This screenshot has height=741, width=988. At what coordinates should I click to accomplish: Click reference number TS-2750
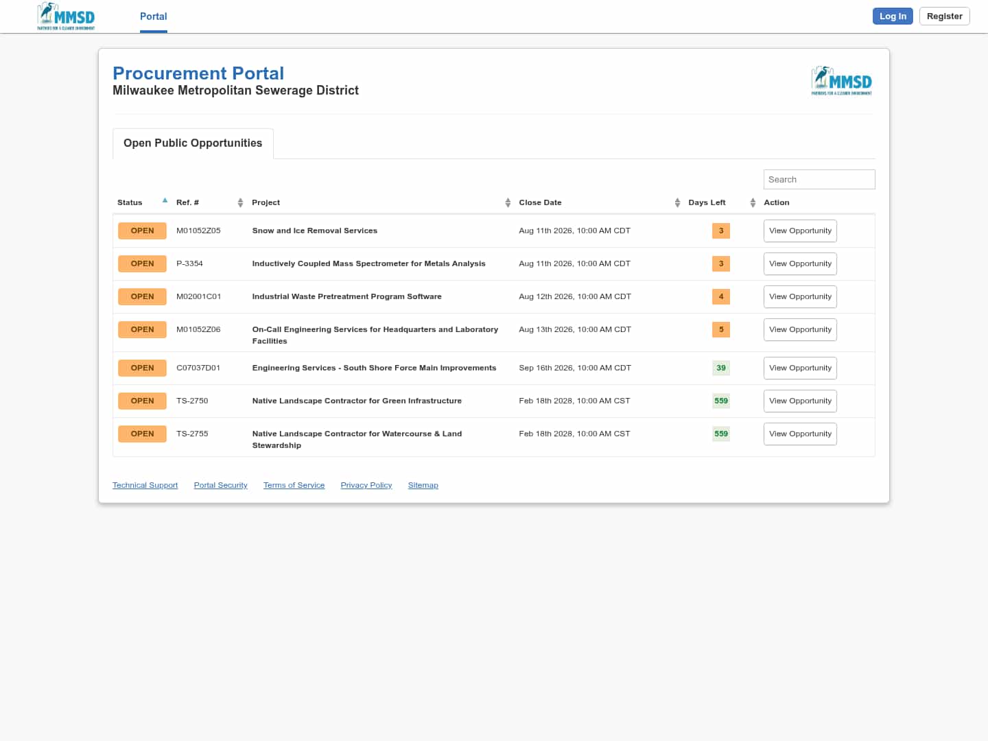point(192,401)
